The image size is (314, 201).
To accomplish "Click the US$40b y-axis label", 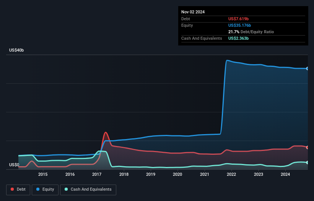I will click(16, 50).
